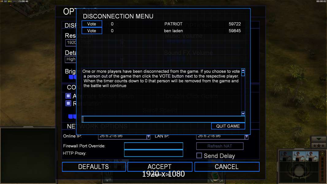The width and height of the screenshot is (327, 184).
Task: Click the gold star rank icon
Action: pyautogui.click(x=322, y=154)
